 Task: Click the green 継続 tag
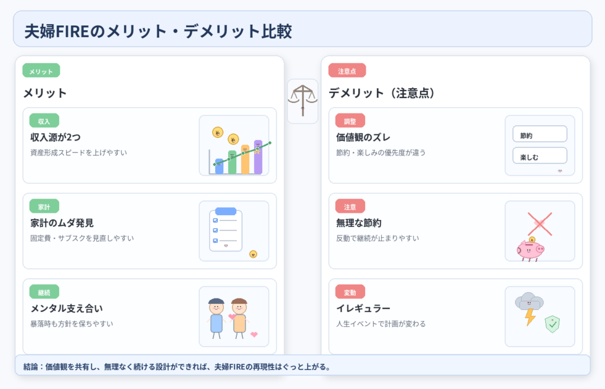44,291
